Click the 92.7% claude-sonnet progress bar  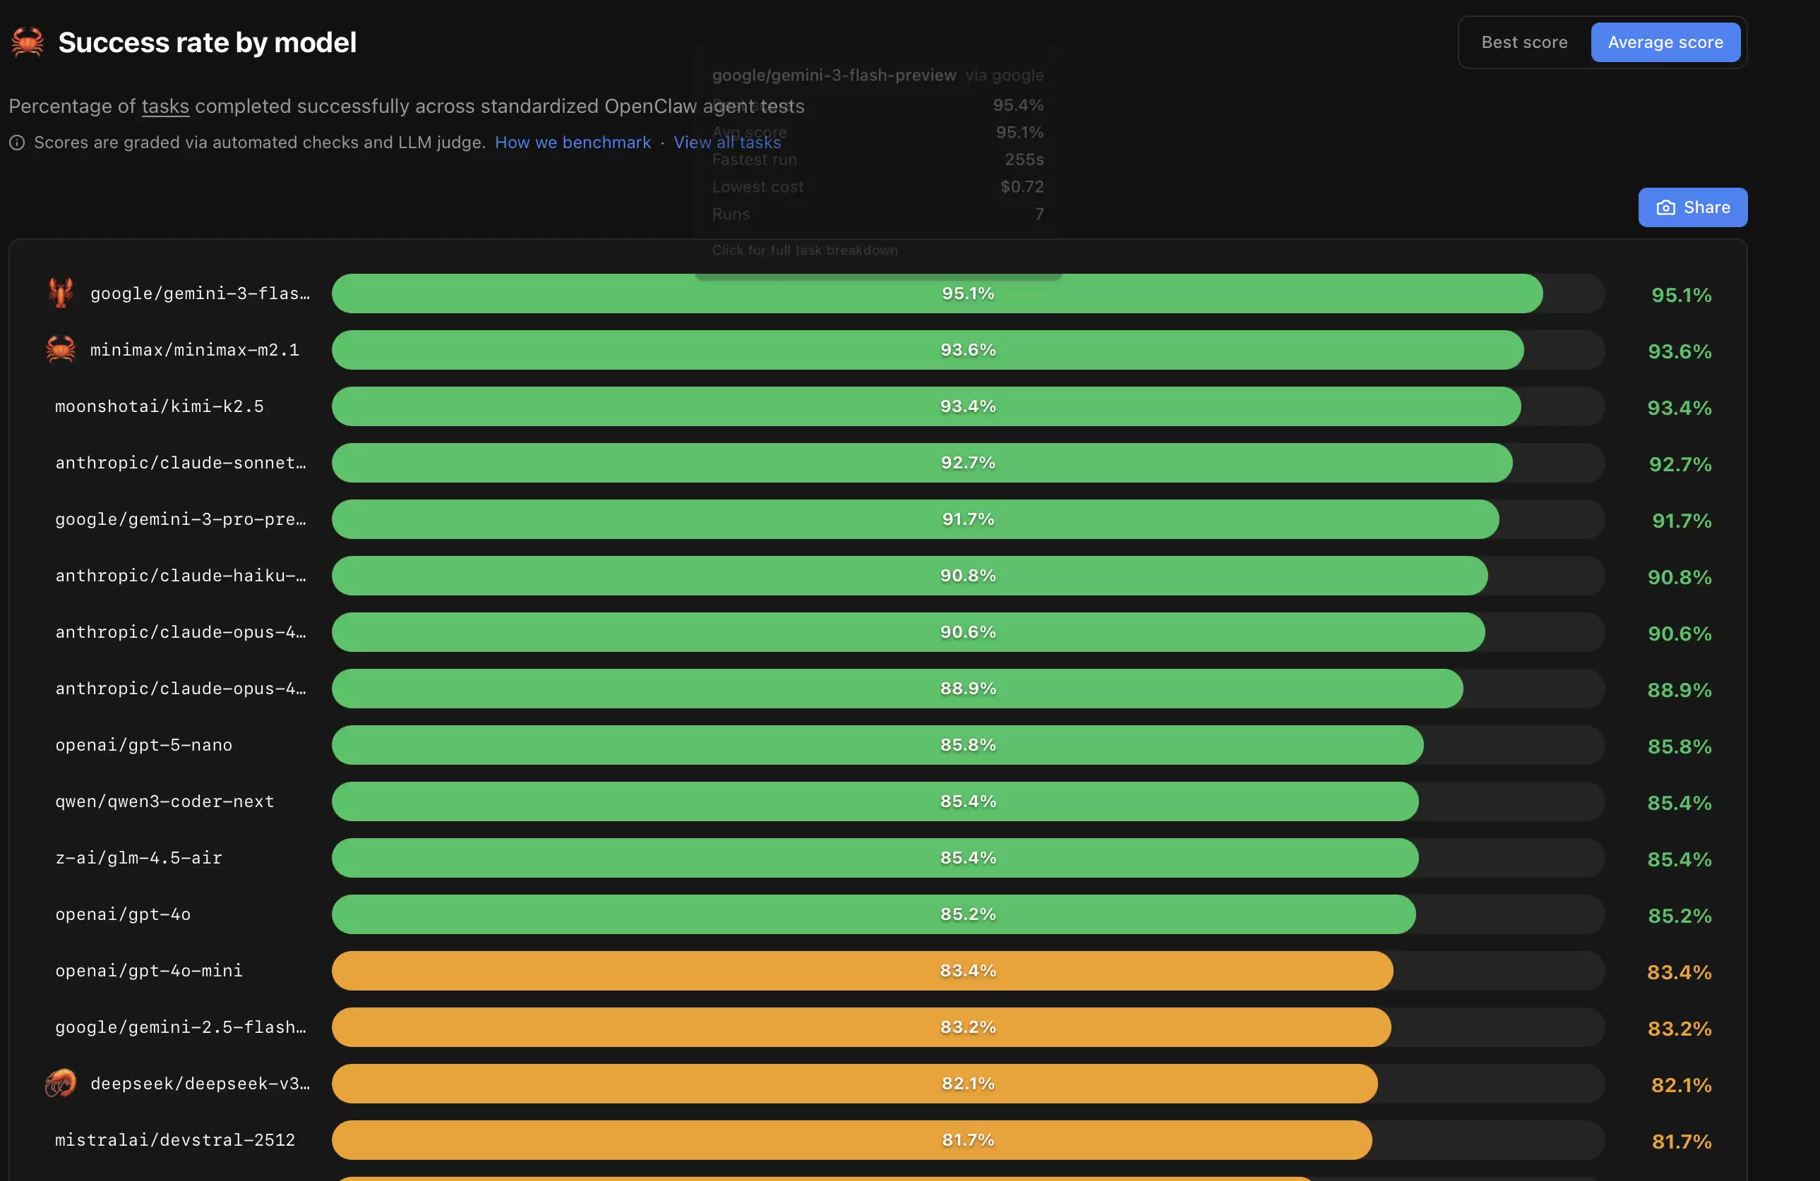point(921,464)
